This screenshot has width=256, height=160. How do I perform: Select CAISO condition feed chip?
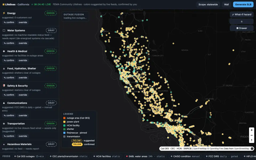tap(185, 156)
